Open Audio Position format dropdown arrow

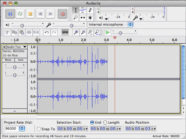tap(154, 129)
